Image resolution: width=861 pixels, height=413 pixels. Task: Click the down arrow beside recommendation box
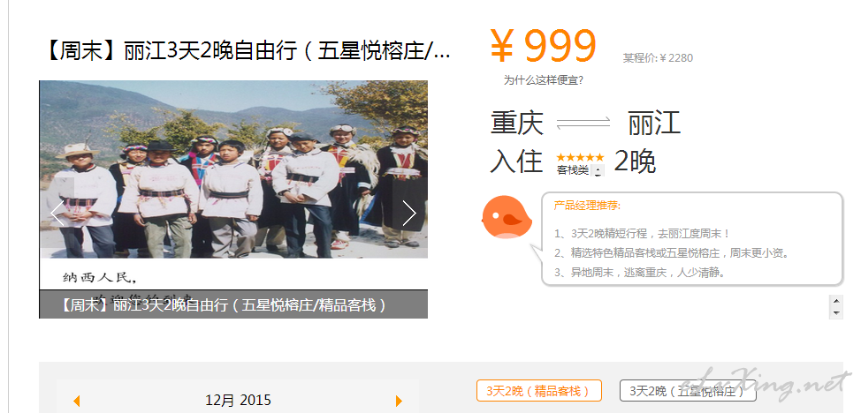(836, 313)
